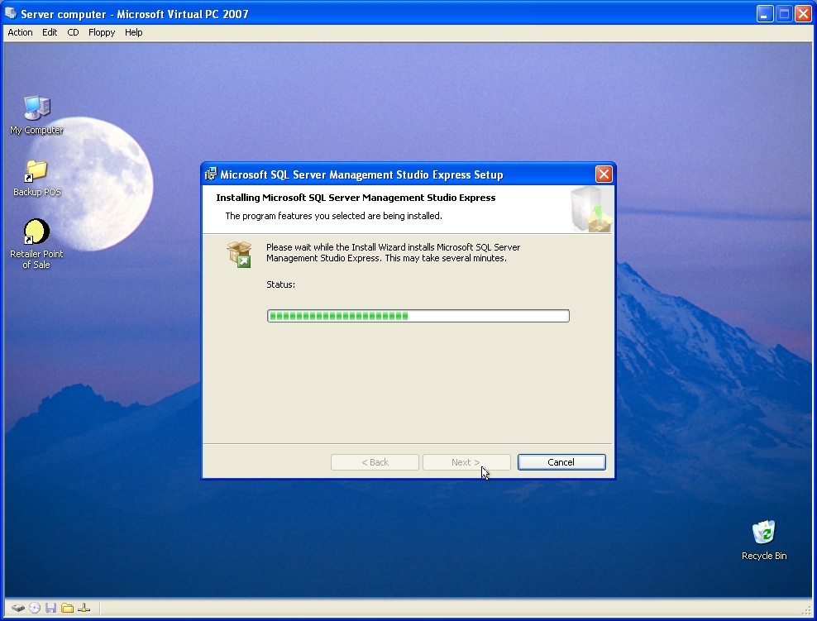Click the floppy disk status icon
The height and width of the screenshot is (621, 817).
(50, 608)
